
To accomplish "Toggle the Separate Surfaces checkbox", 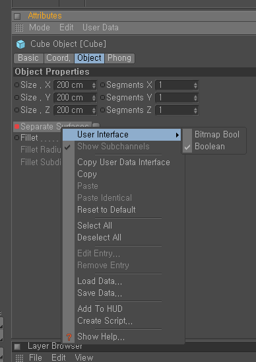I will (x=96, y=126).
